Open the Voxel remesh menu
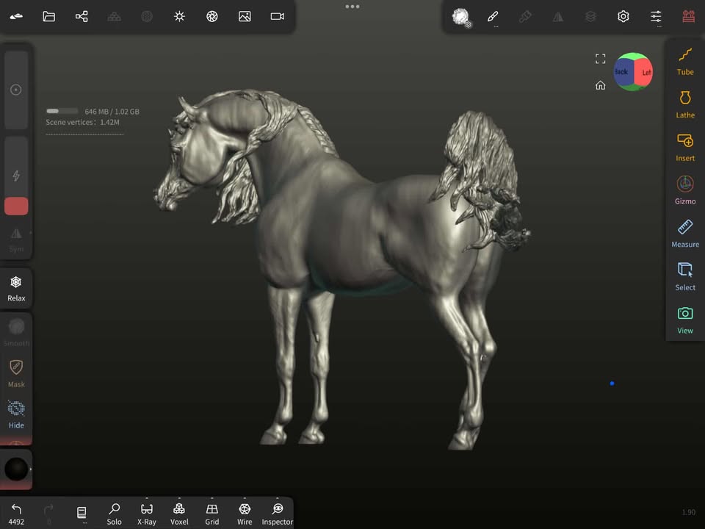The width and height of the screenshot is (705, 529). pyautogui.click(x=179, y=513)
